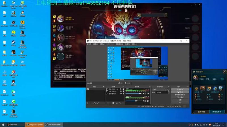Toggle visibility of the 文本 (GDI+) 2 source

tap(121, 89)
